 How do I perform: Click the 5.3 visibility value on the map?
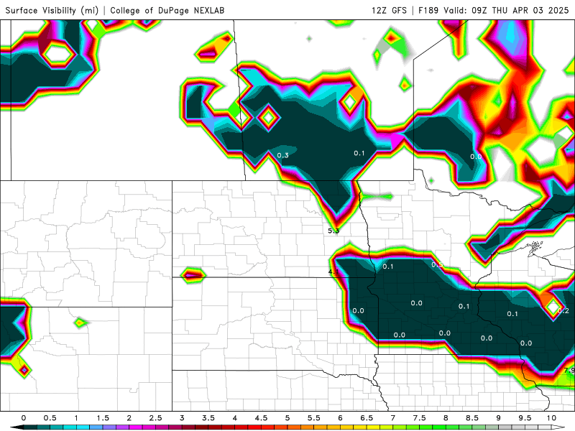pos(333,231)
